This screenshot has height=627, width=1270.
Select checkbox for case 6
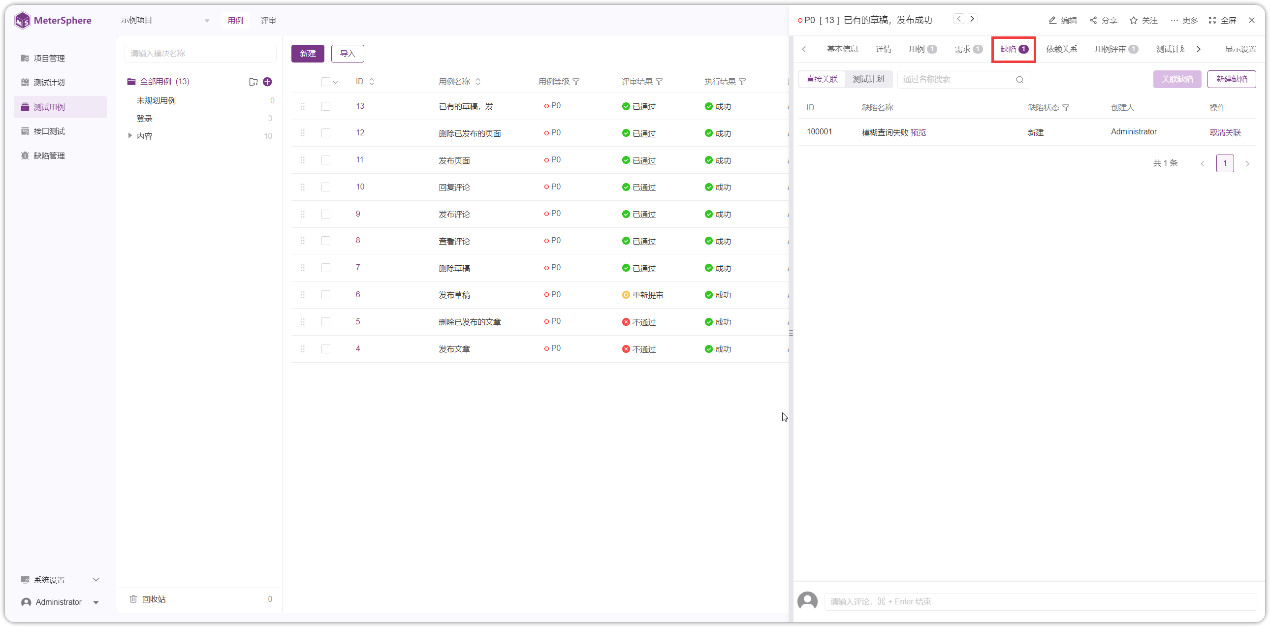tap(326, 295)
